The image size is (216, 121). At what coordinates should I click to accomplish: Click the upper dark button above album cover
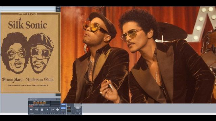coord(58,7)
